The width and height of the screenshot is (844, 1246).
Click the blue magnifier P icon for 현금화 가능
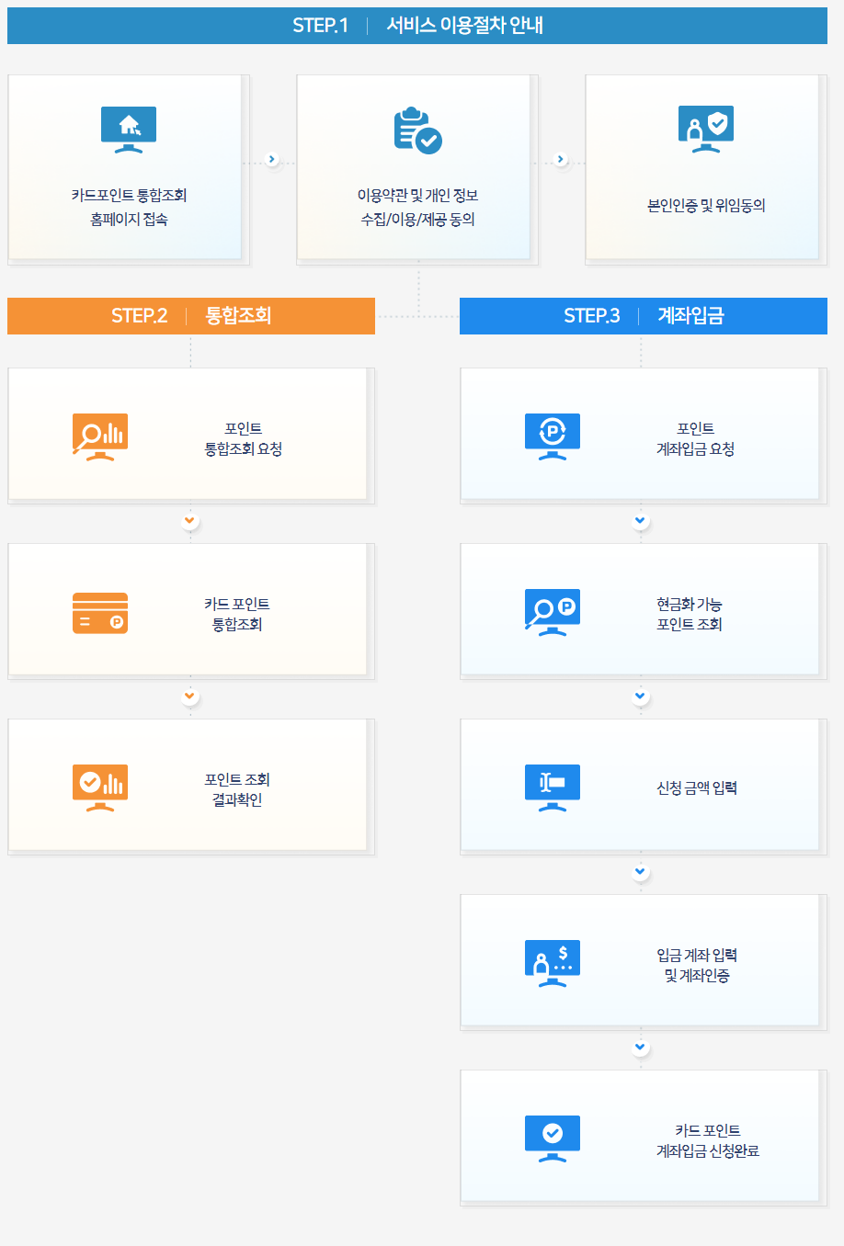click(553, 612)
